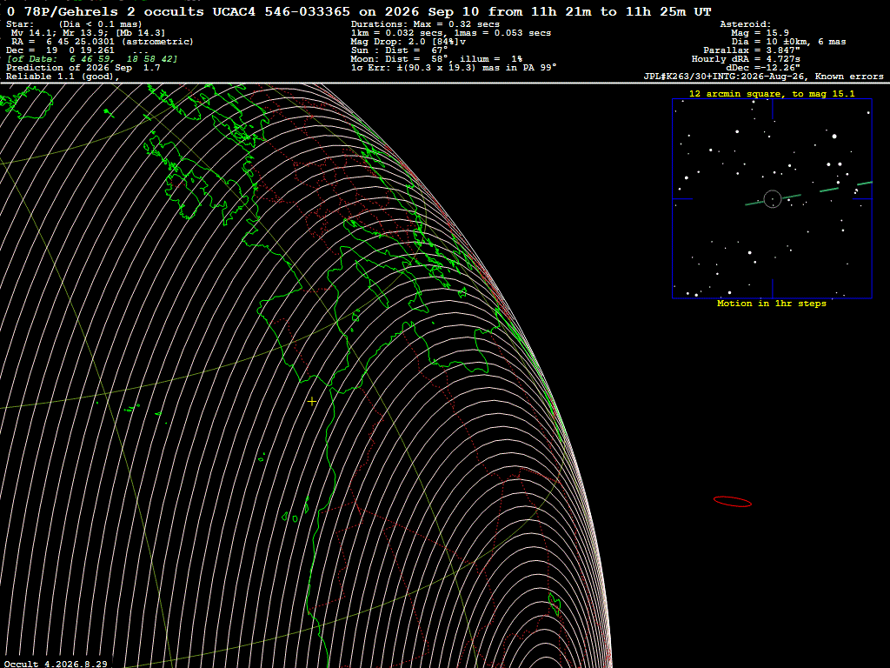This screenshot has width=890, height=668.
Task: Click the red error ellipse
Action: pos(732,501)
